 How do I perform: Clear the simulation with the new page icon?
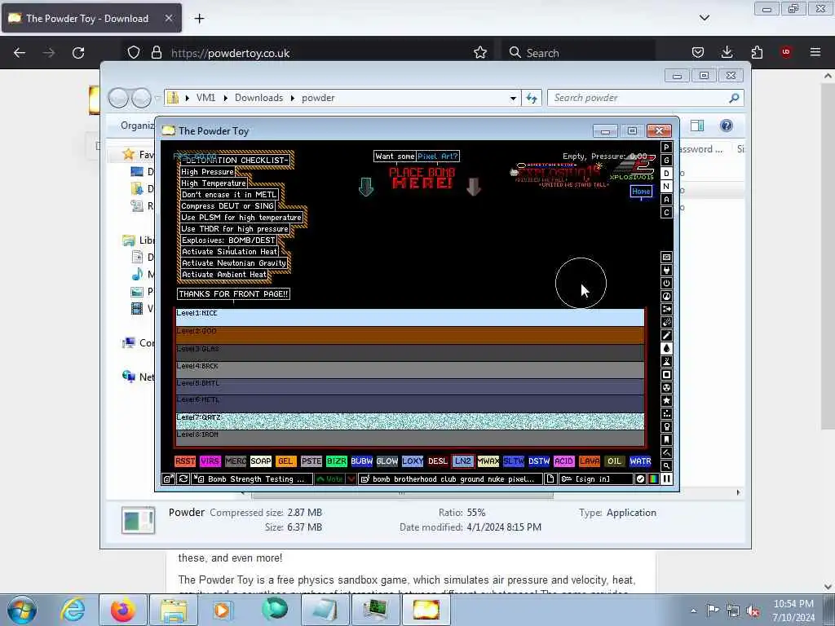(550, 479)
